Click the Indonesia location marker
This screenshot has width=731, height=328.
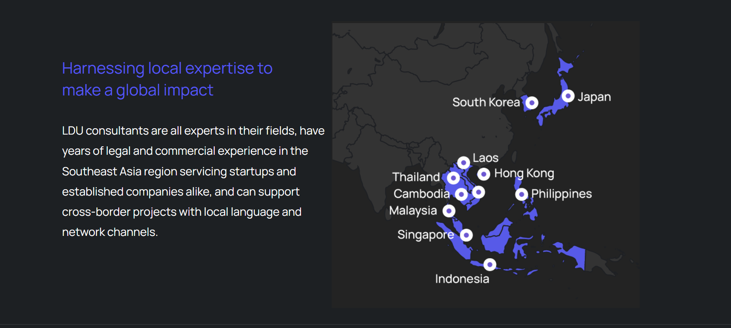pos(489,265)
